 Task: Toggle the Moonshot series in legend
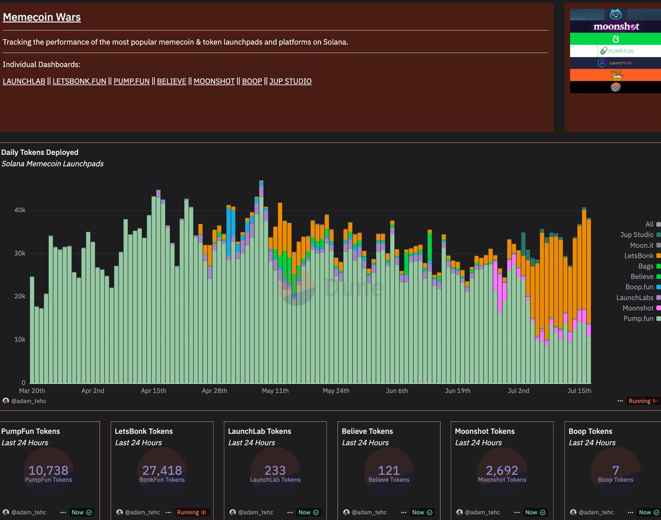click(x=641, y=308)
